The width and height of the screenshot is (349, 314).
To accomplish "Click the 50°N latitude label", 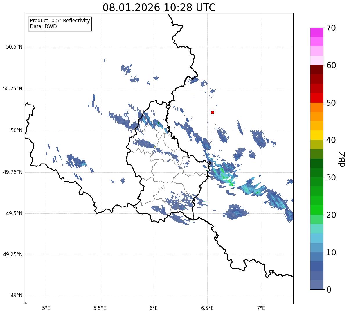I will [17, 130].
